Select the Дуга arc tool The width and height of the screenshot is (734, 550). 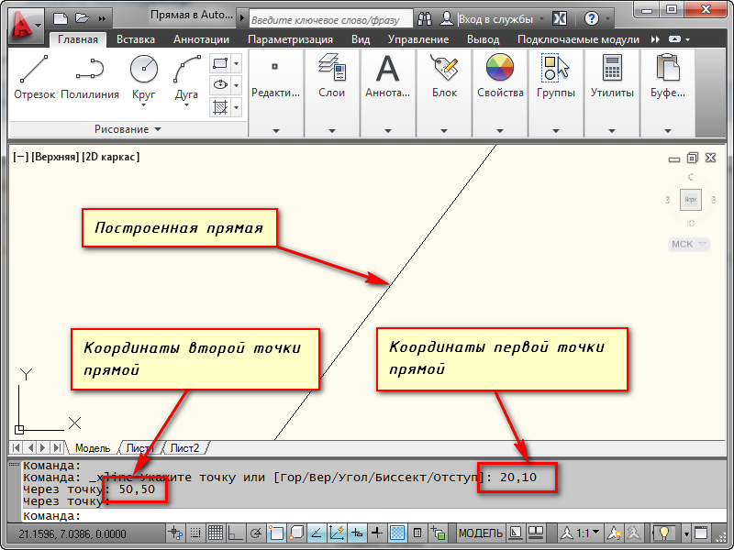[186, 80]
